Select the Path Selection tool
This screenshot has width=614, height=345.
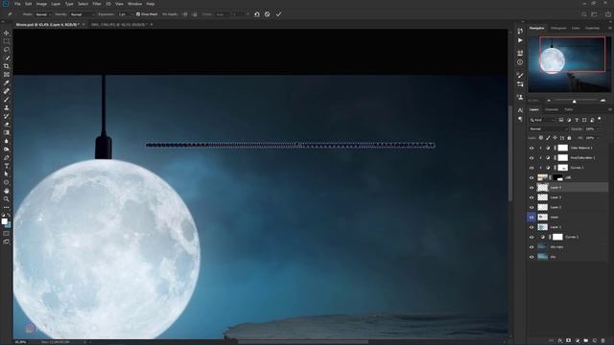(7, 174)
